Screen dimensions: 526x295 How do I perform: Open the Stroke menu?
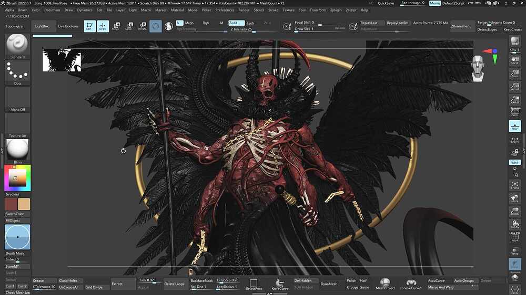pos(273,10)
